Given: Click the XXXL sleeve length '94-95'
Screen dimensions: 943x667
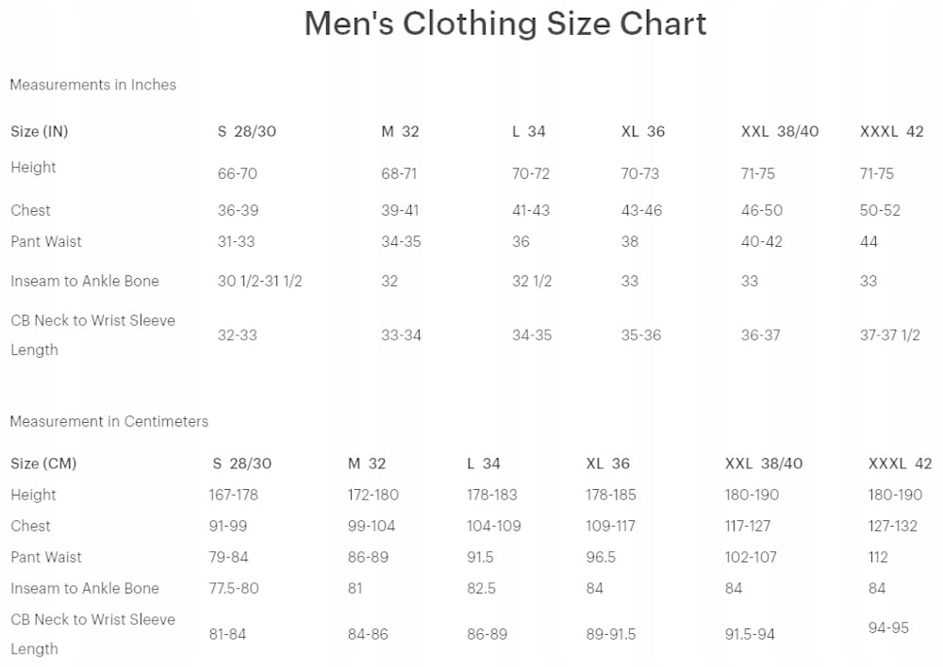Looking at the screenshot, I should coord(888,627).
